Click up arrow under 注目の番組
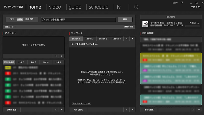The image size is (204, 115). [x=193, y=110]
